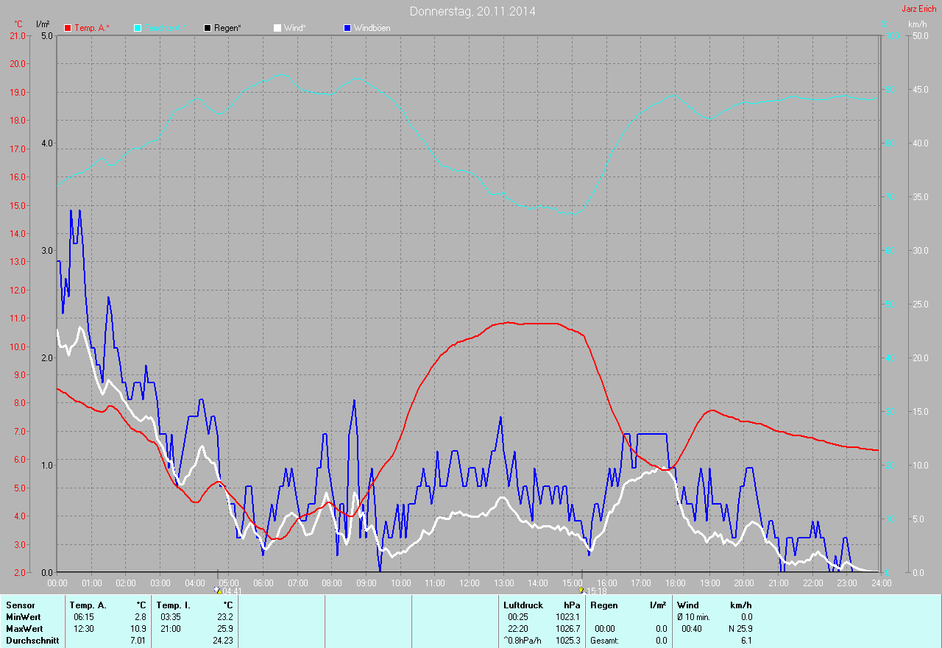Click the black Regen* legend swatch
Image resolution: width=942 pixels, height=648 pixels.
(208, 28)
